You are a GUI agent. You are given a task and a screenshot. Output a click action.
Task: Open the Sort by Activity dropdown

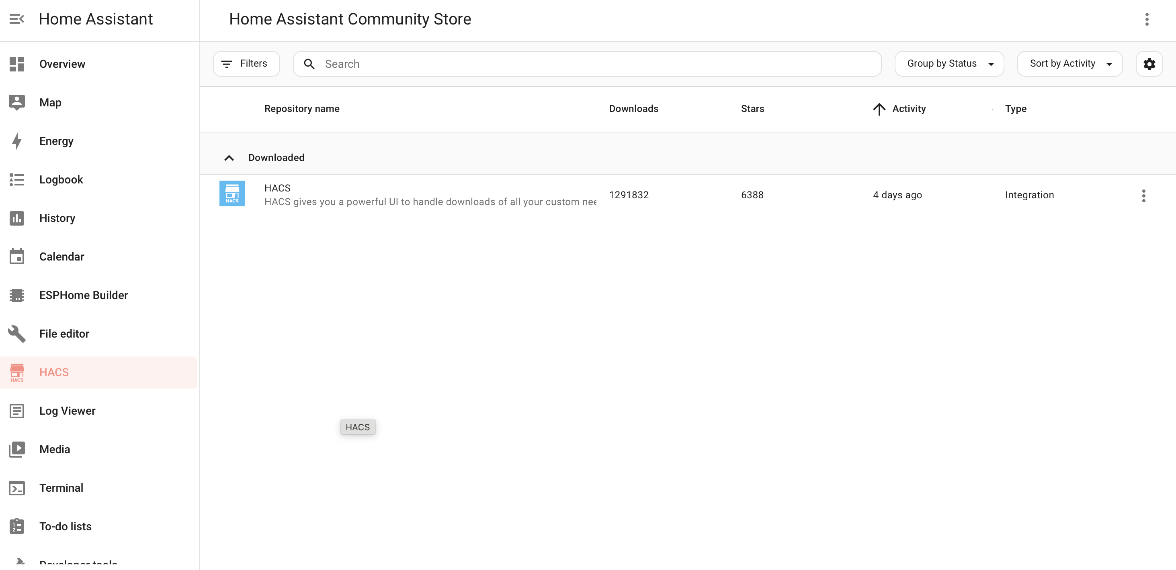point(1069,63)
